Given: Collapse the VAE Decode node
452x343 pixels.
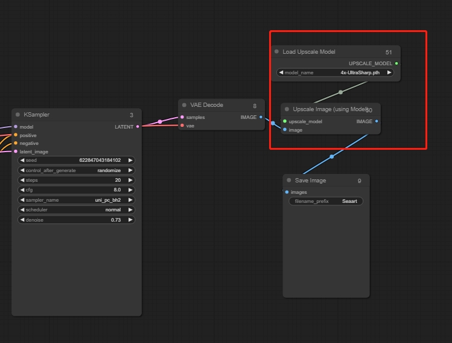Looking at the screenshot, I should pos(185,105).
